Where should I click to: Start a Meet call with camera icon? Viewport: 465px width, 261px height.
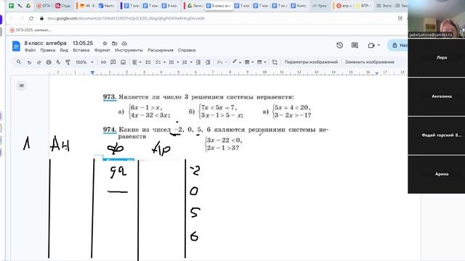[x=371, y=45]
